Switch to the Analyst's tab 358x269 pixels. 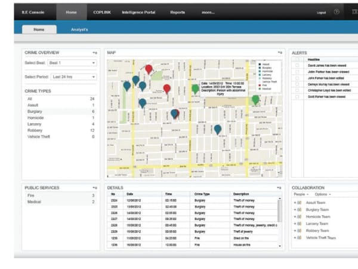79,29
